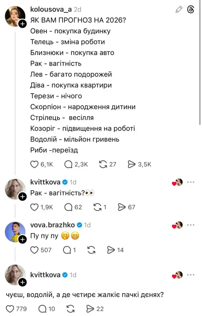This screenshot has height=316, width=202.
Task: Like the vova.brazhko reply
Action: [x=35, y=250]
